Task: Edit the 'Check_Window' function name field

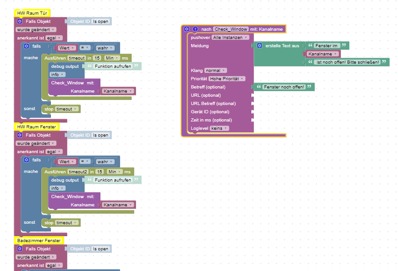Action: pos(231,29)
